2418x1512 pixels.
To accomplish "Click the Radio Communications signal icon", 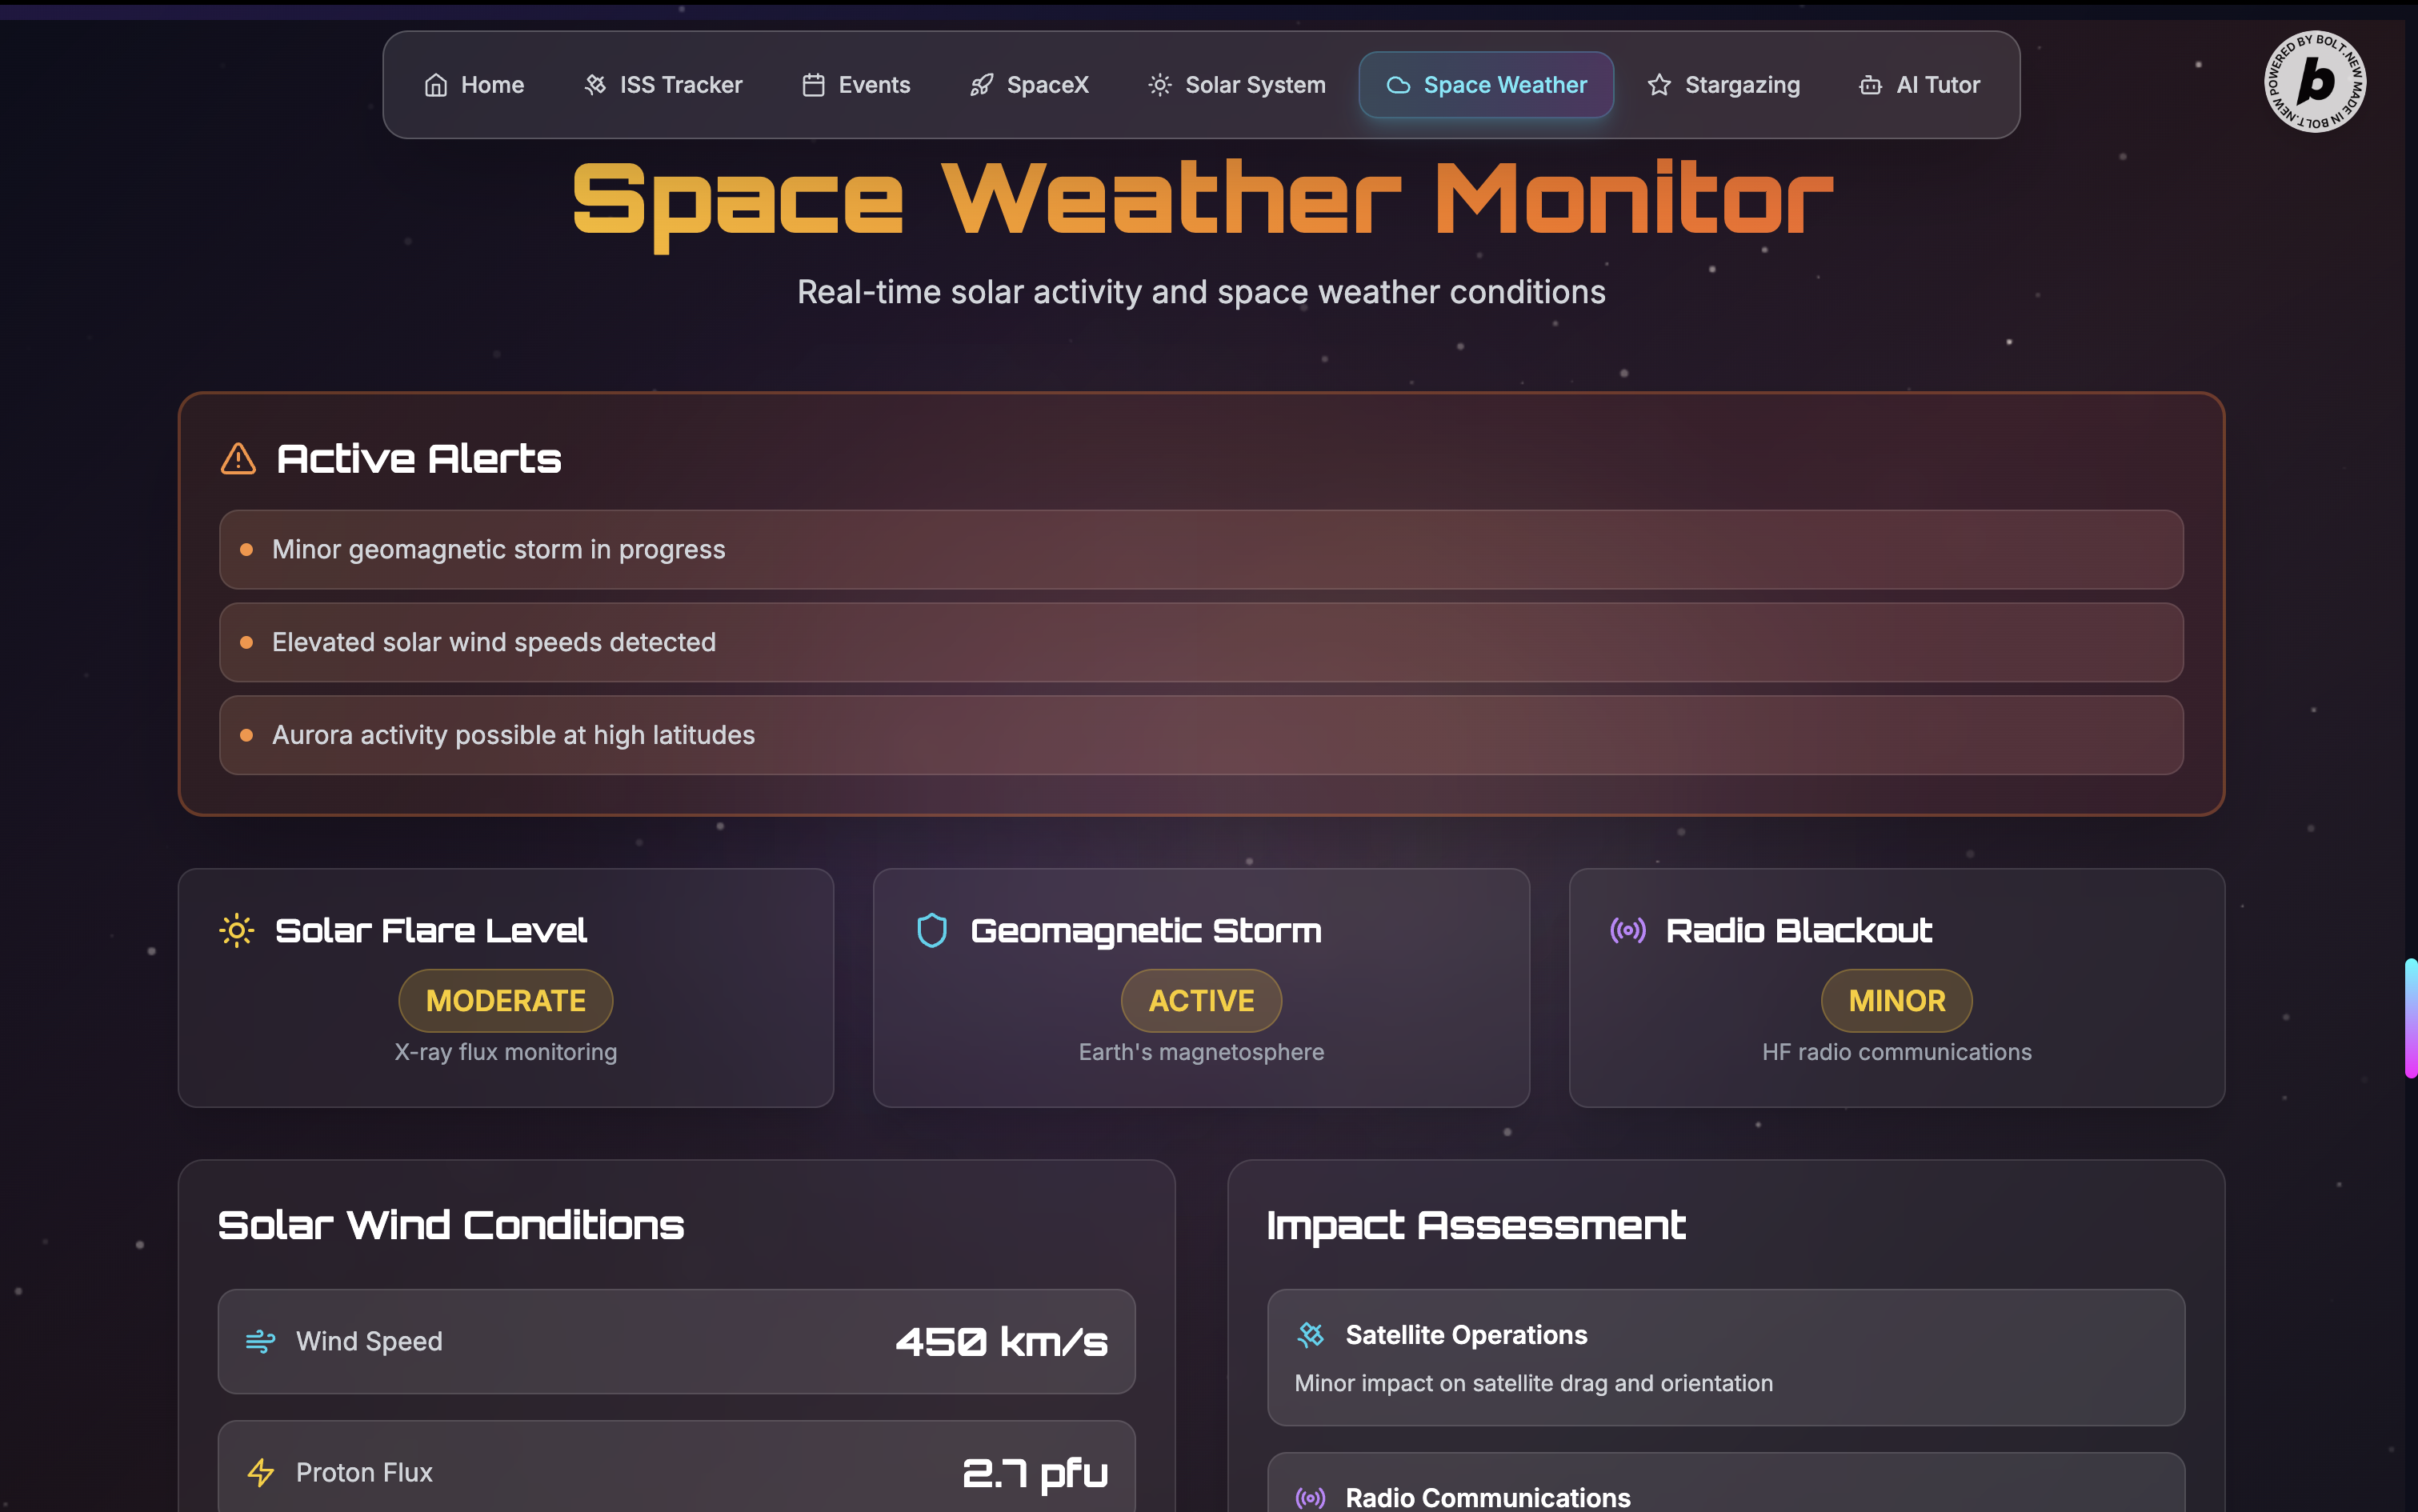I will [1310, 1497].
